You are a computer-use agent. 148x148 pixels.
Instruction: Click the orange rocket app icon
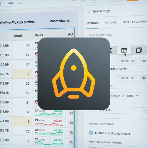tap(74, 74)
